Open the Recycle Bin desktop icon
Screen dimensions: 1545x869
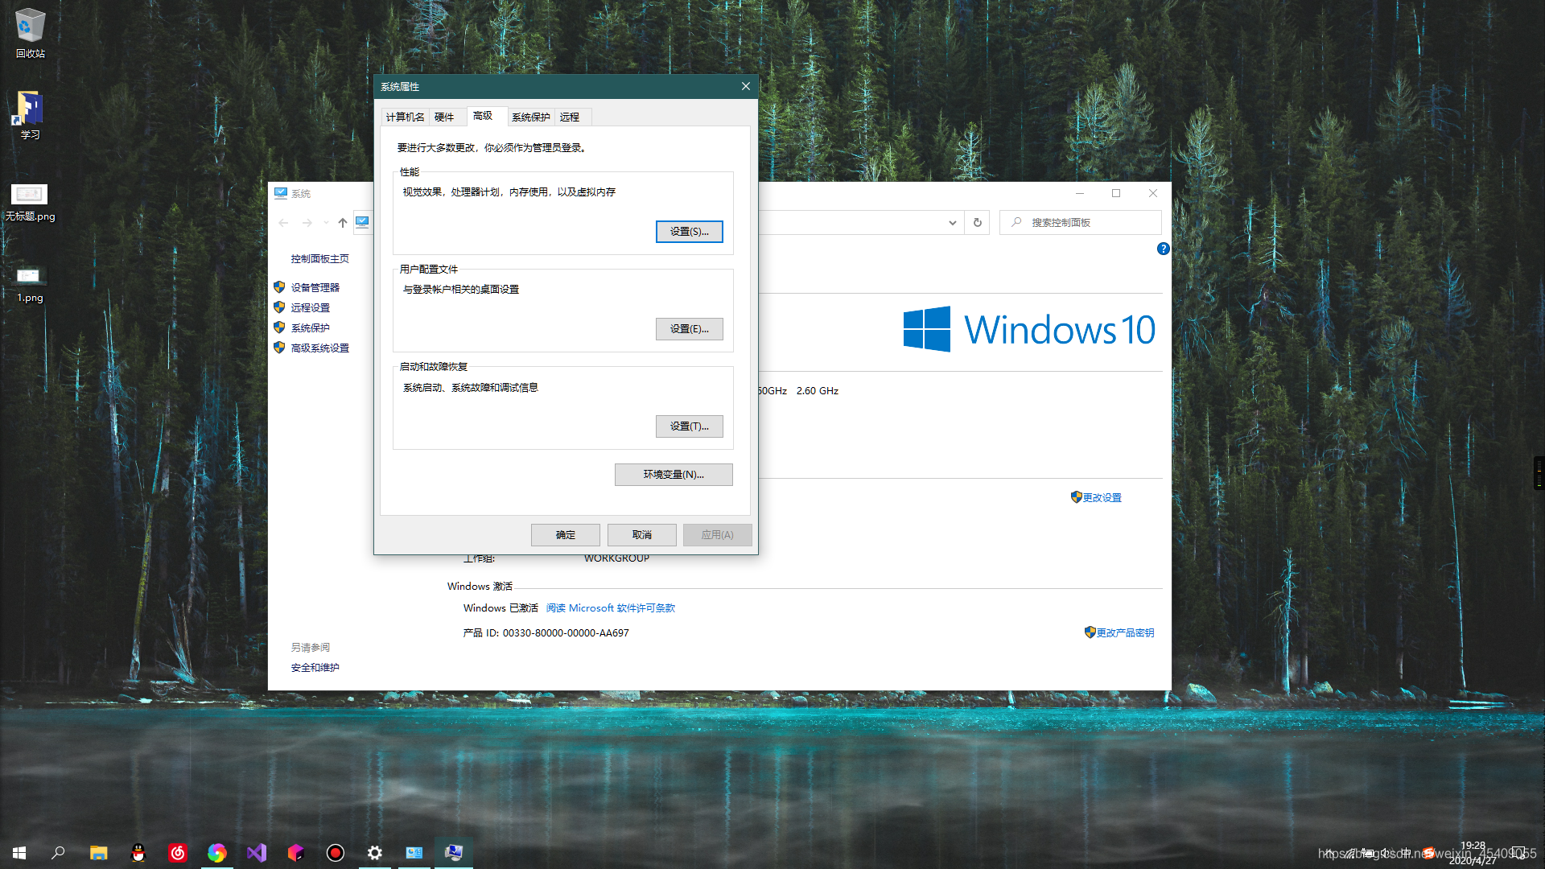(x=30, y=34)
